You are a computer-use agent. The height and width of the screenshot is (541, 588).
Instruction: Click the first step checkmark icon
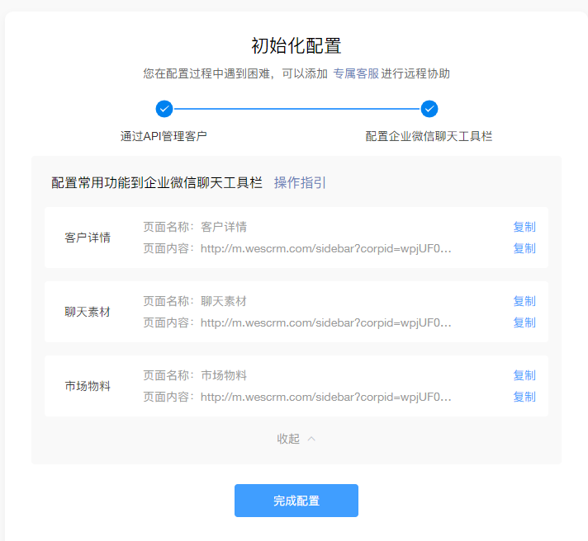[x=164, y=109]
